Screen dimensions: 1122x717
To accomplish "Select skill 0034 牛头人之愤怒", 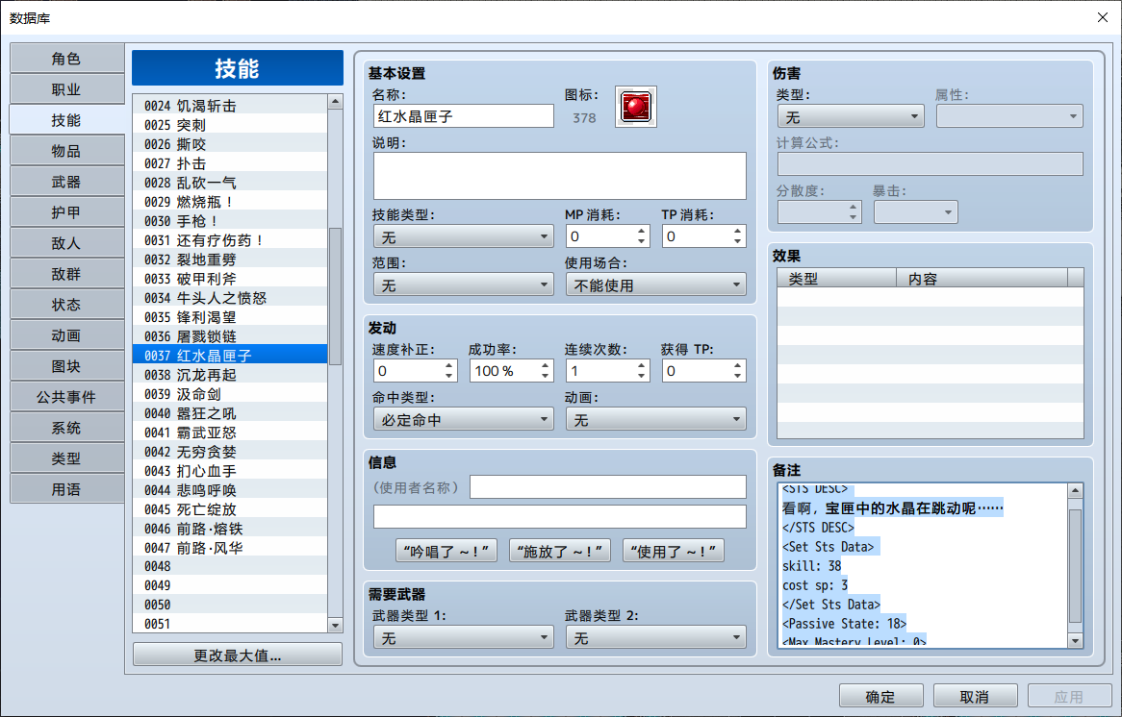I will point(230,298).
